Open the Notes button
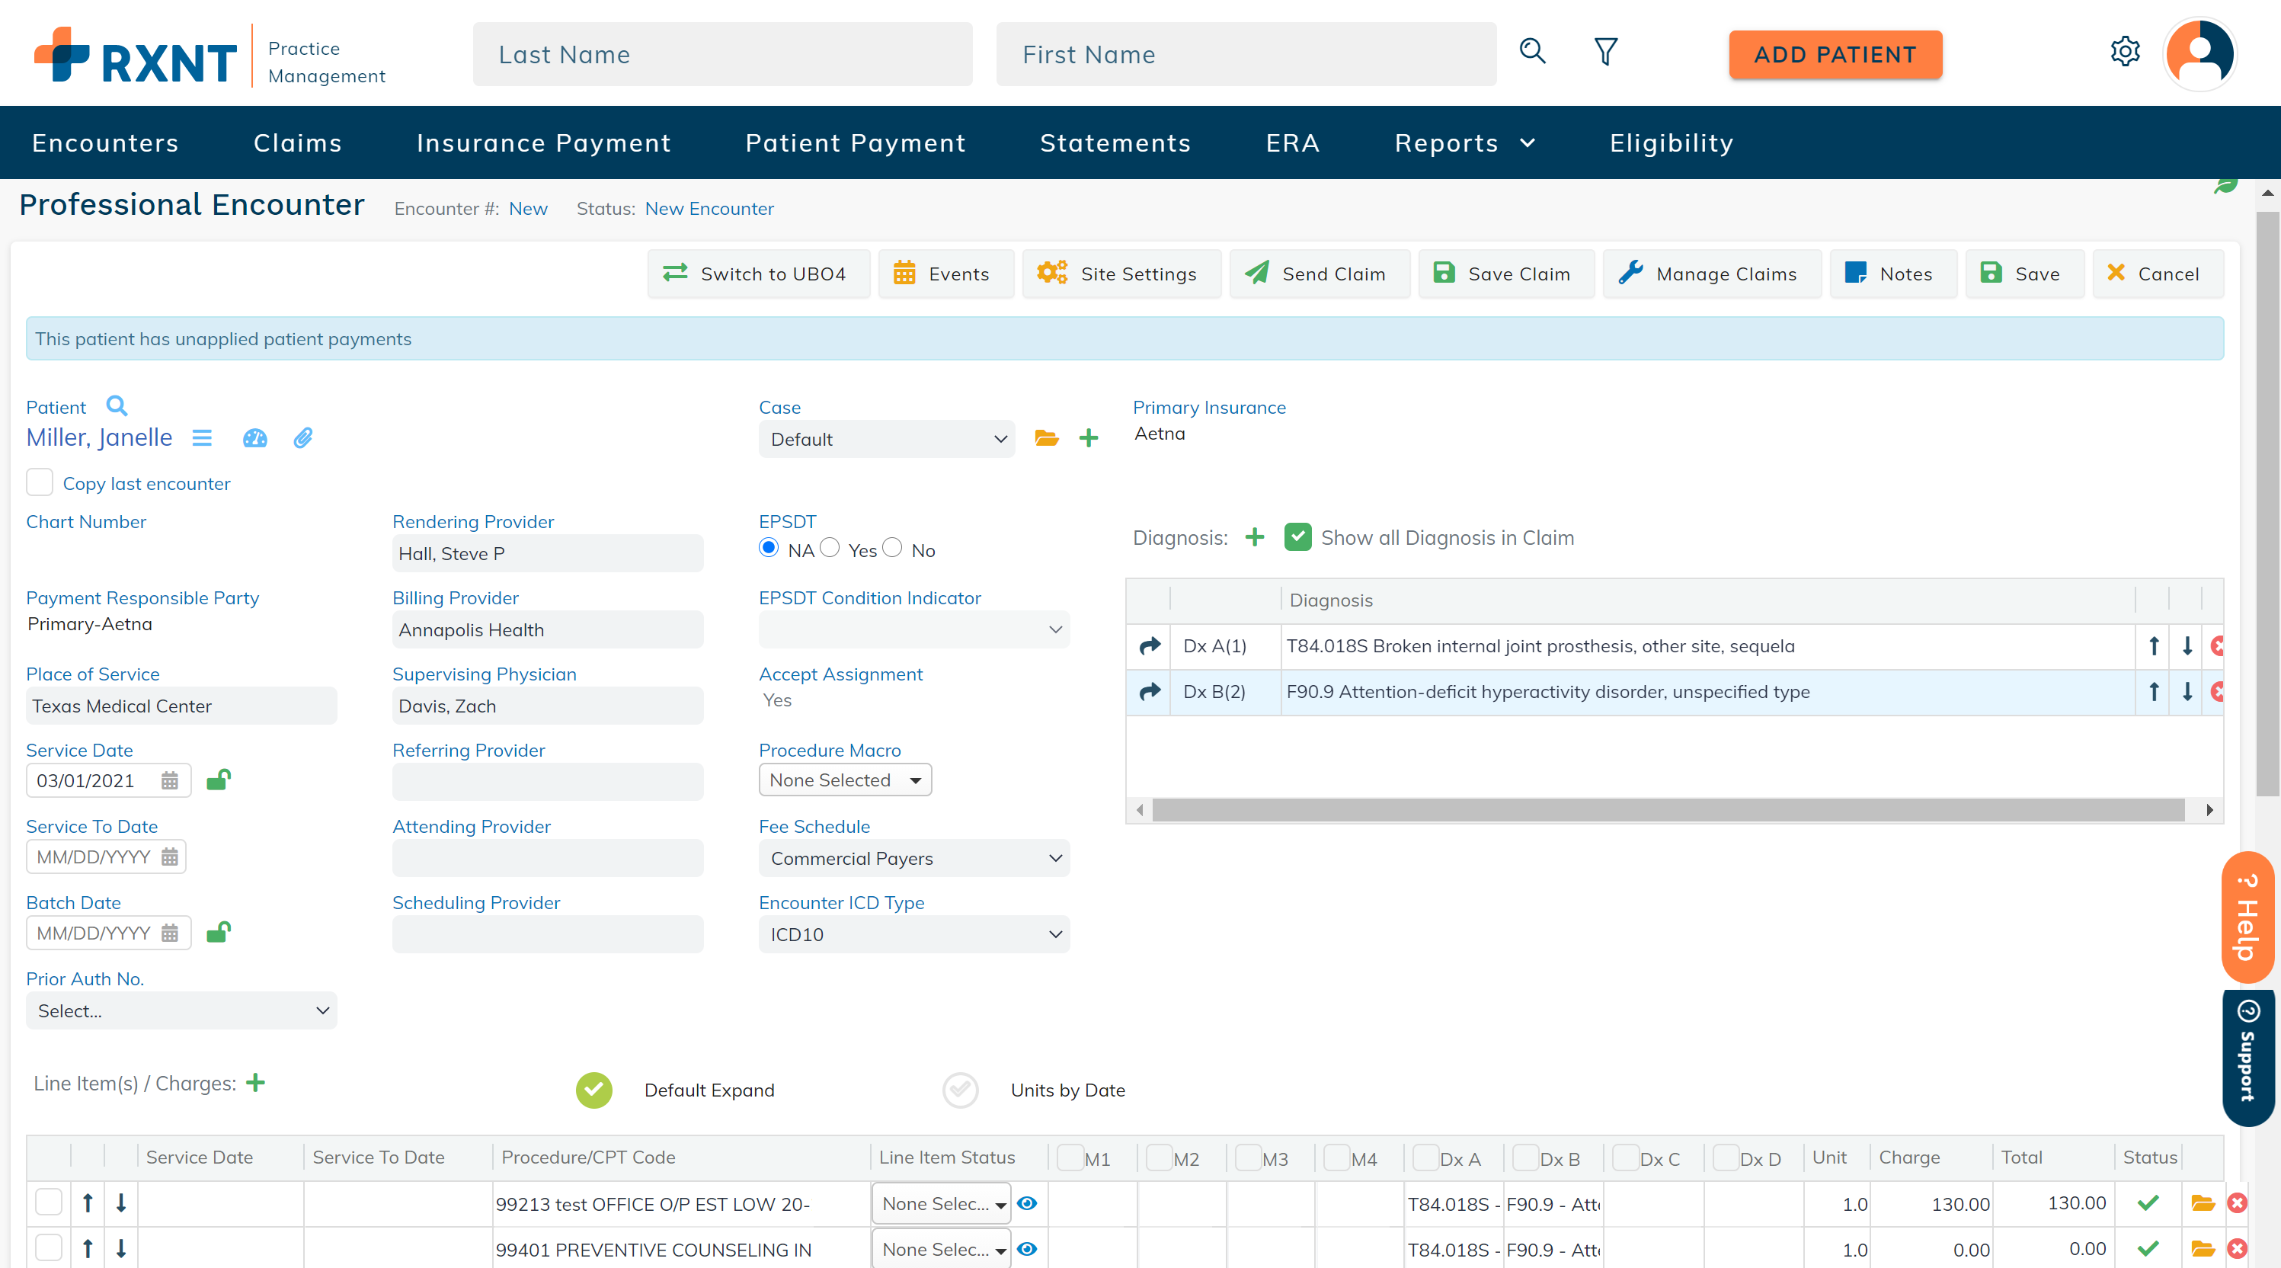Screen dimensions: 2281x1268 tap(1892, 274)
